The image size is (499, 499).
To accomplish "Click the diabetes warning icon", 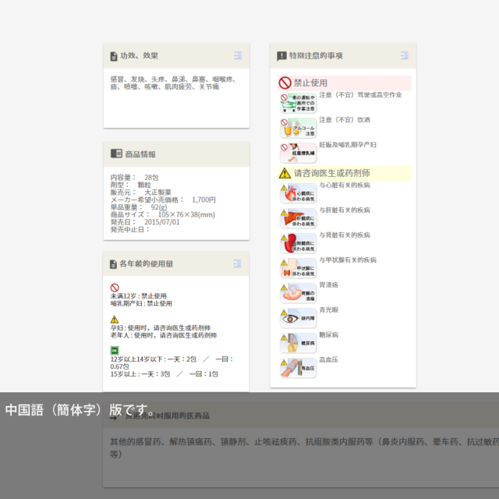I will pos(298,342).
